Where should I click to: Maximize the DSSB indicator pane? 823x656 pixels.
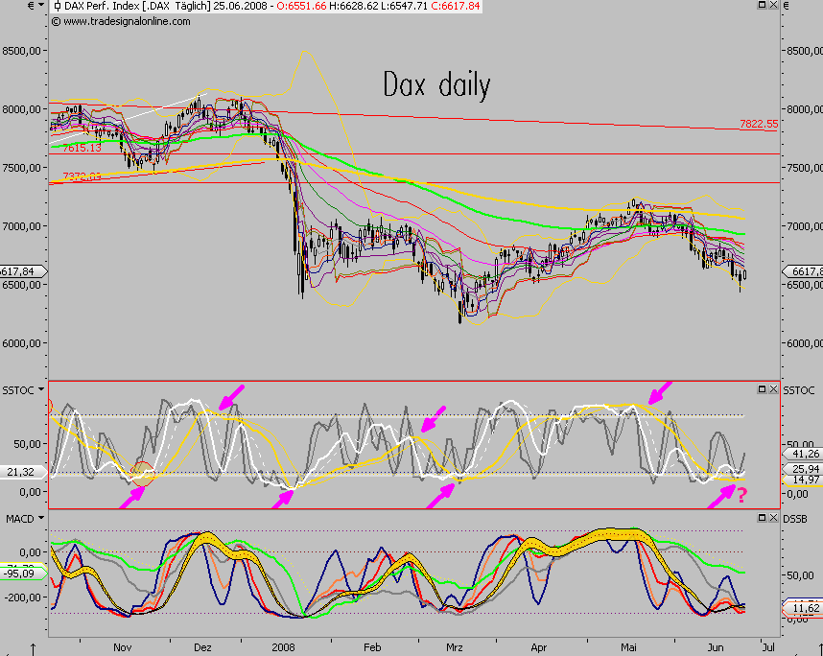763,518
